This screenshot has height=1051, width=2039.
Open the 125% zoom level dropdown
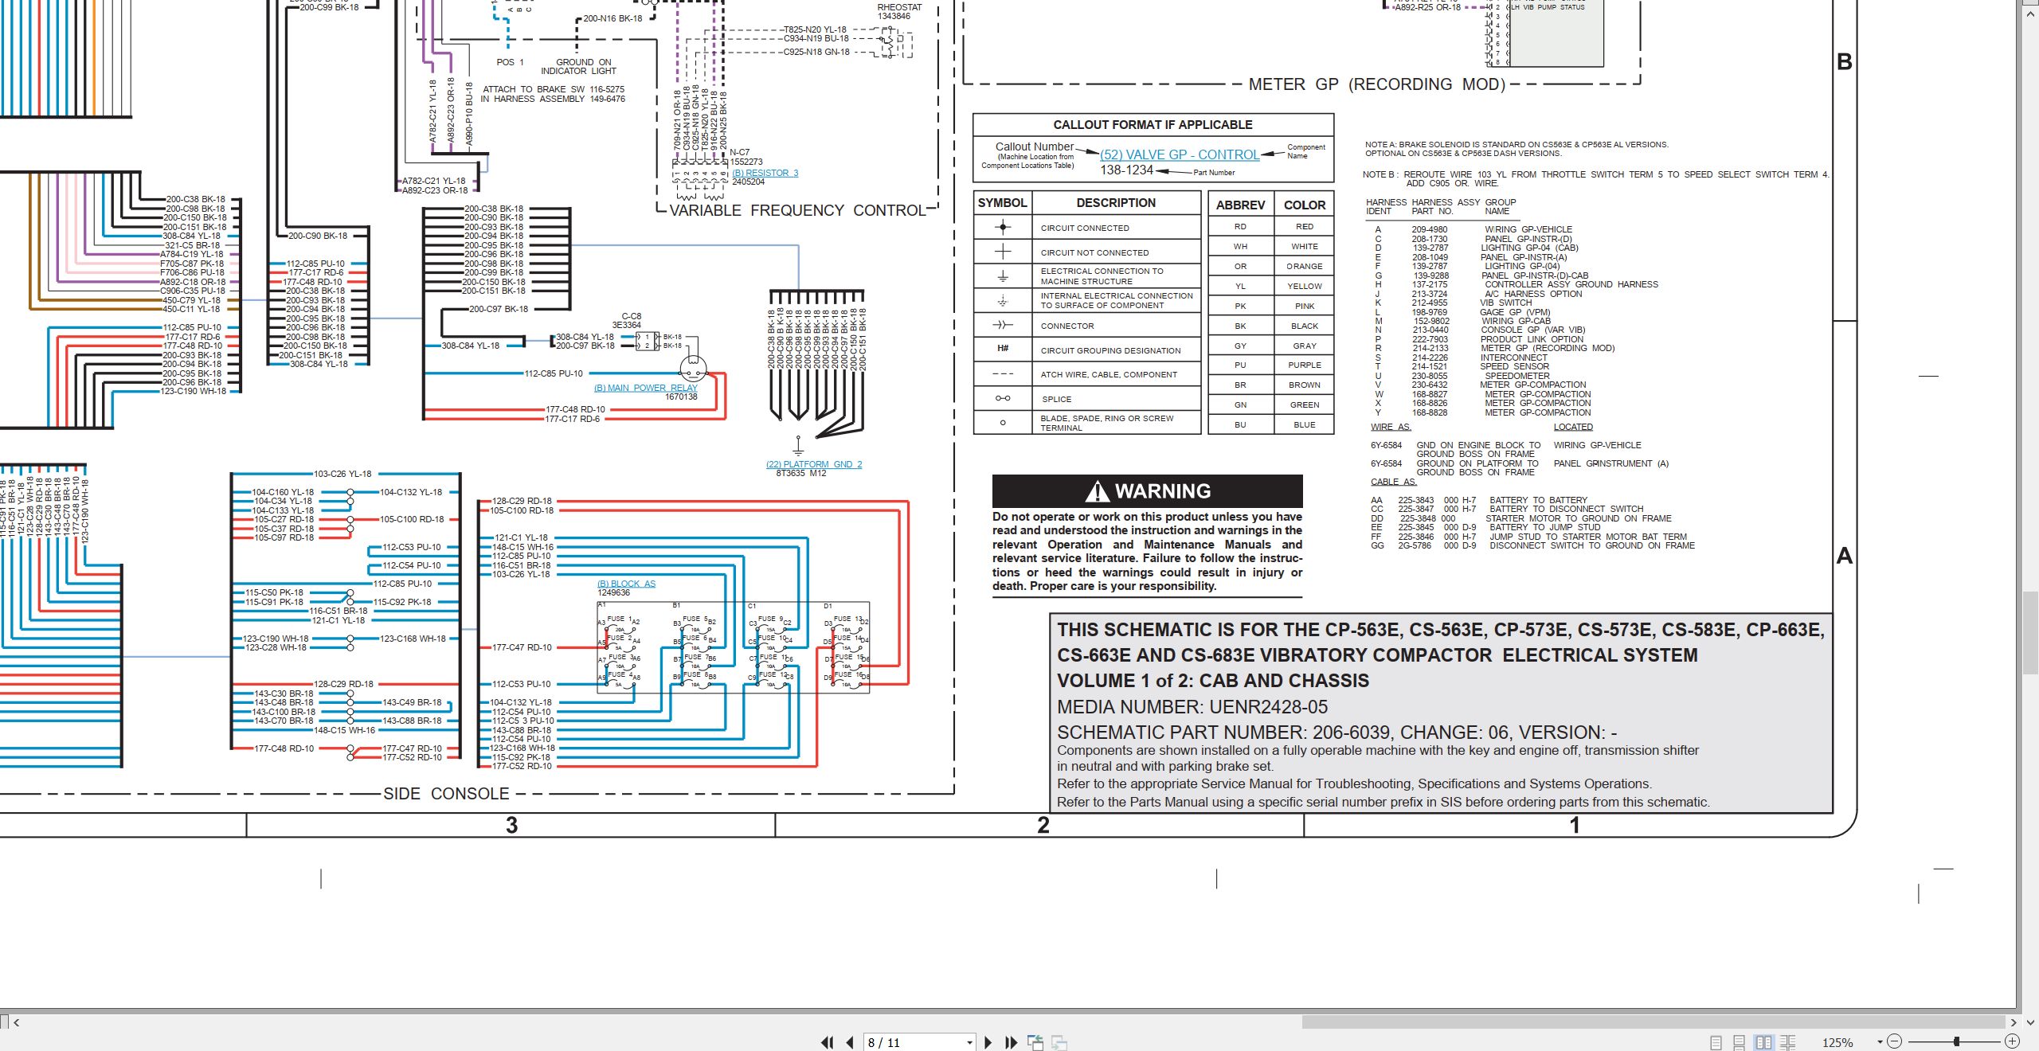coord(1880,1042)
